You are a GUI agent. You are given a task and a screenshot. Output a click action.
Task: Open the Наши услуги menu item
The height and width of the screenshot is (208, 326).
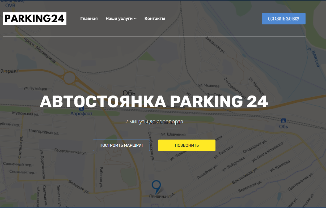pyautogui.click(x=119, y=19)
